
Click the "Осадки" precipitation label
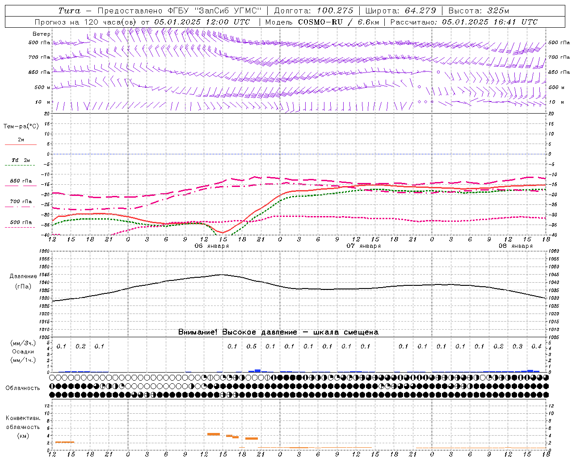click(x=23, y=352)
